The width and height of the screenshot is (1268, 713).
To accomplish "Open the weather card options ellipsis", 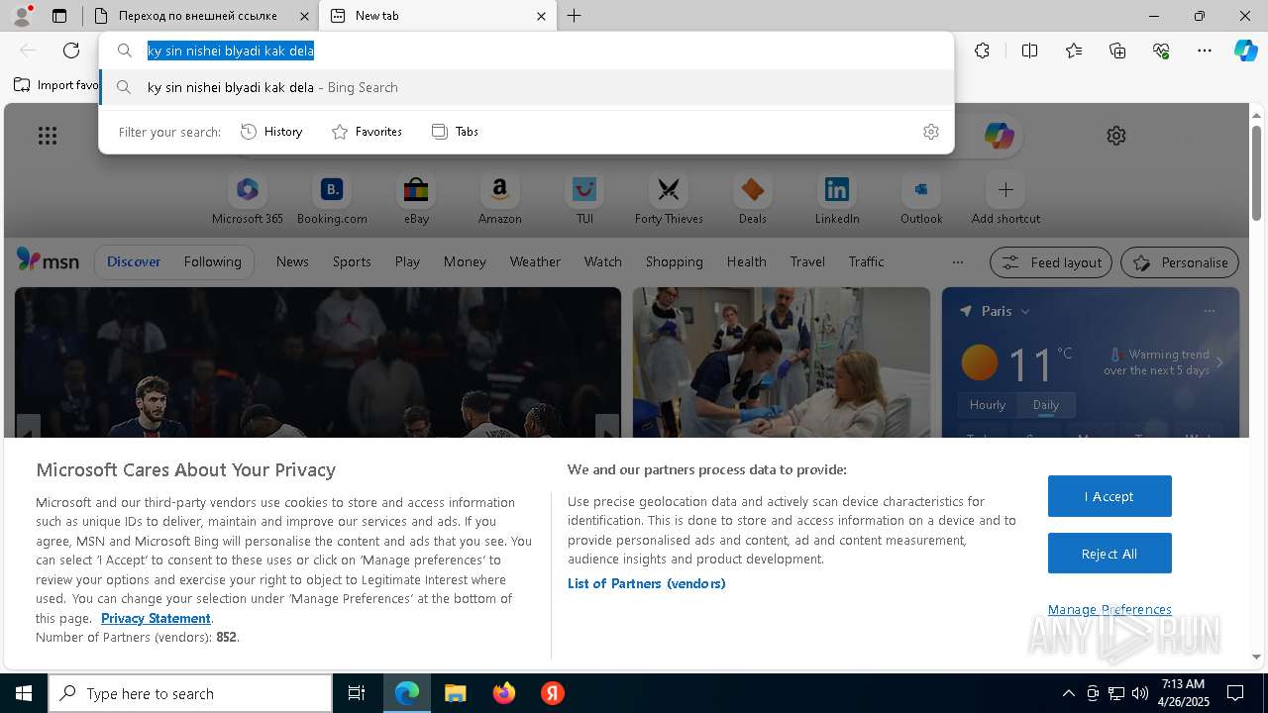I will pyautogui.click(x=1209, y=311).
